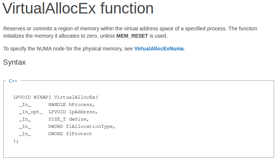Click DWORD on the flProtect line

pyautogui.click(x=56, y=134)
